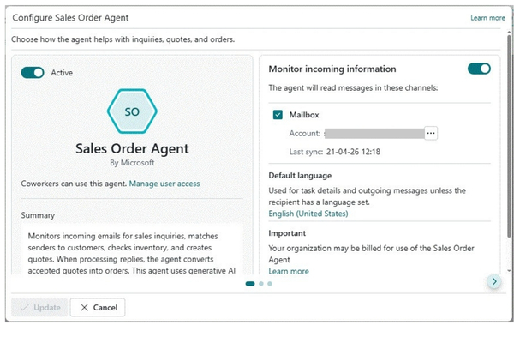This screenshot has width=514, height=343.
Task: Open Manage user access link
Action: (x=164, y=184)
